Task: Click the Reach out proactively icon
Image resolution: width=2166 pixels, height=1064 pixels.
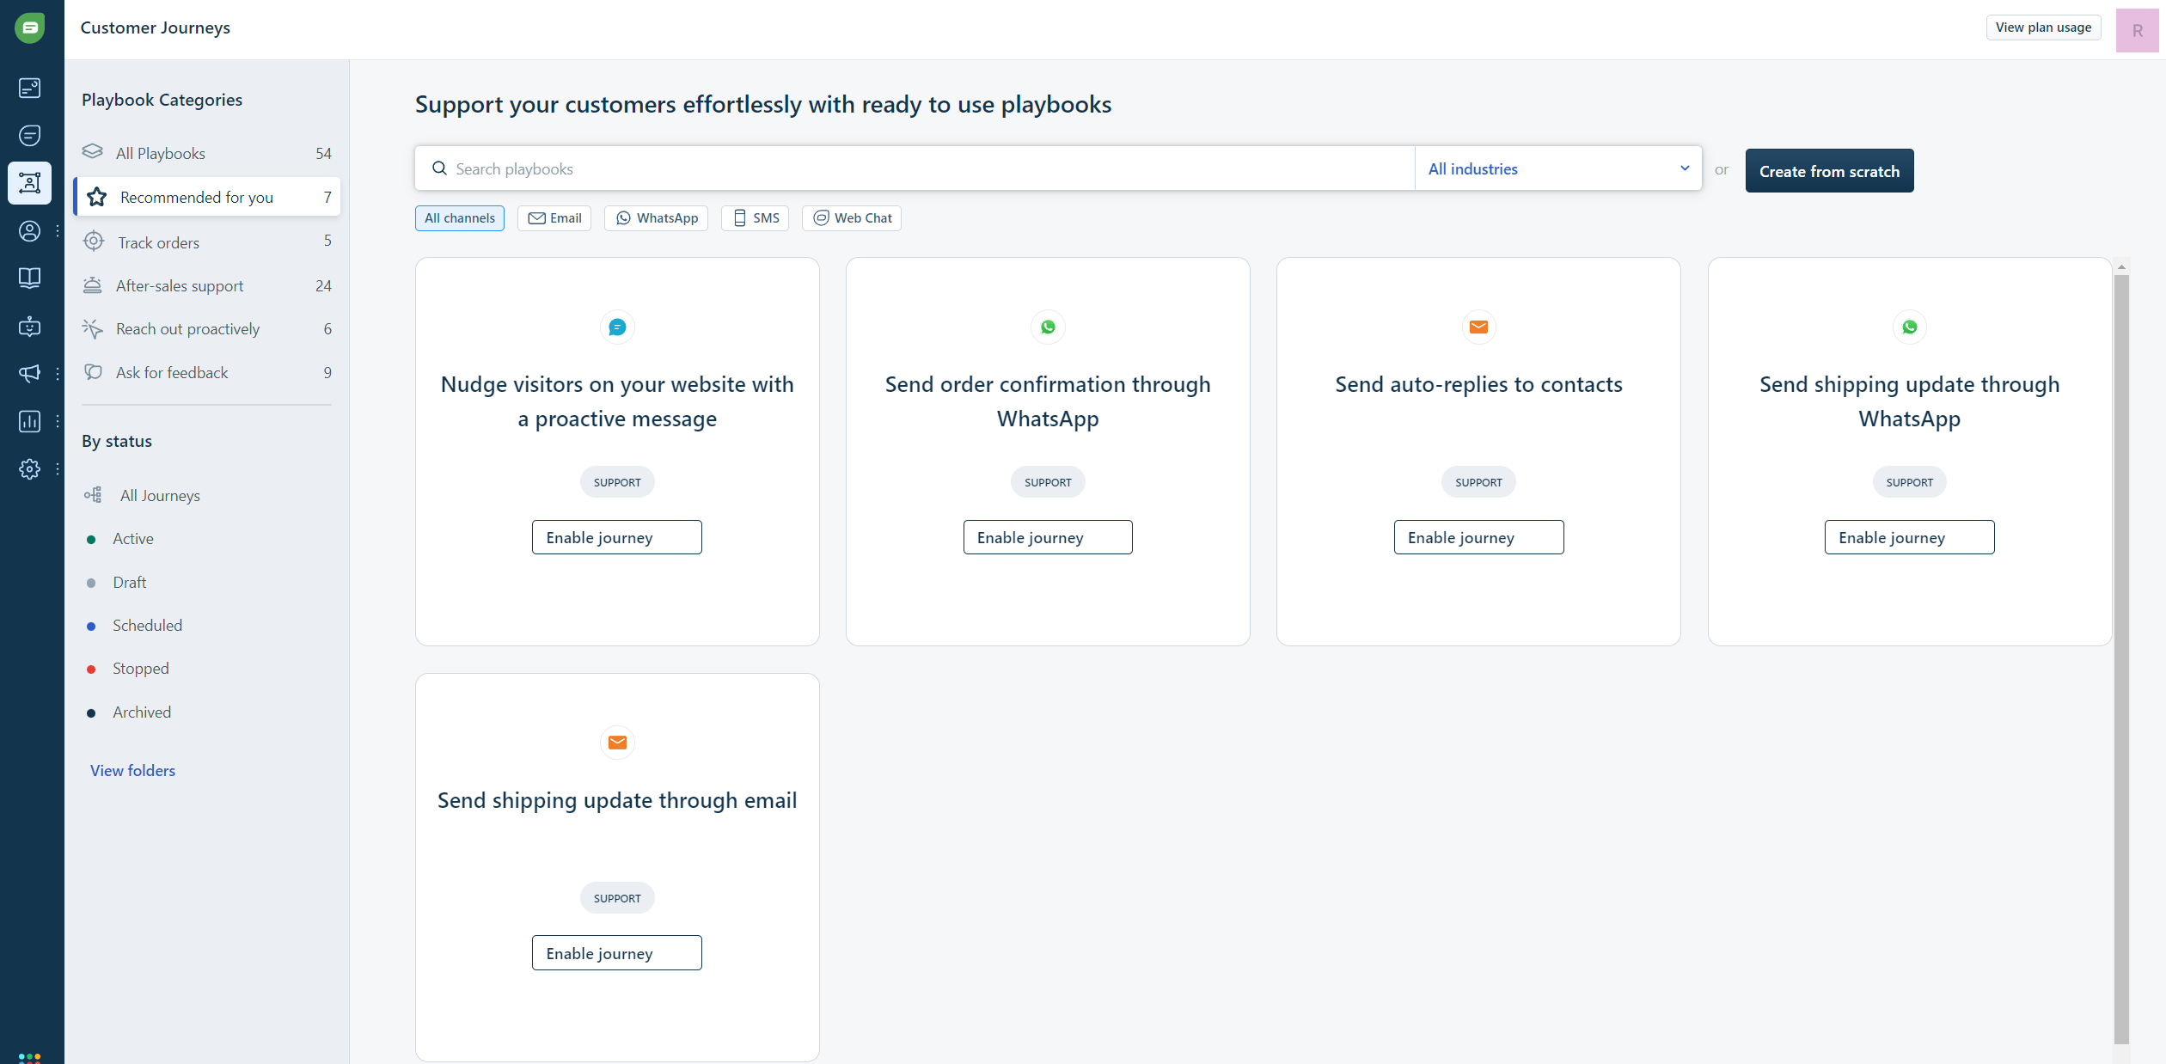Action: coord(94,329)
